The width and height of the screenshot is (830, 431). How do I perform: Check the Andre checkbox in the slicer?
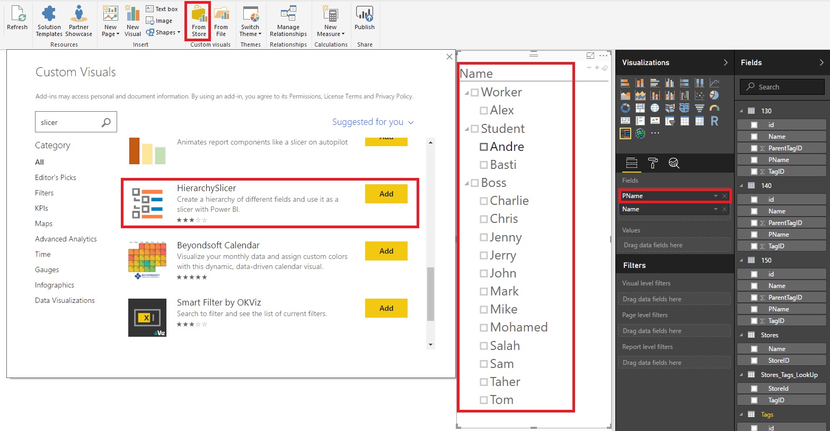(x=483, y=147)
